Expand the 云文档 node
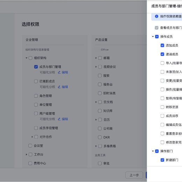Viewport: 182px width, 182px height. [x=96, y=102]
